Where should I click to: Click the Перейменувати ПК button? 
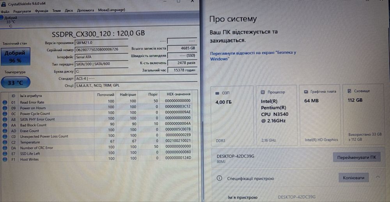tap(357, 157)
